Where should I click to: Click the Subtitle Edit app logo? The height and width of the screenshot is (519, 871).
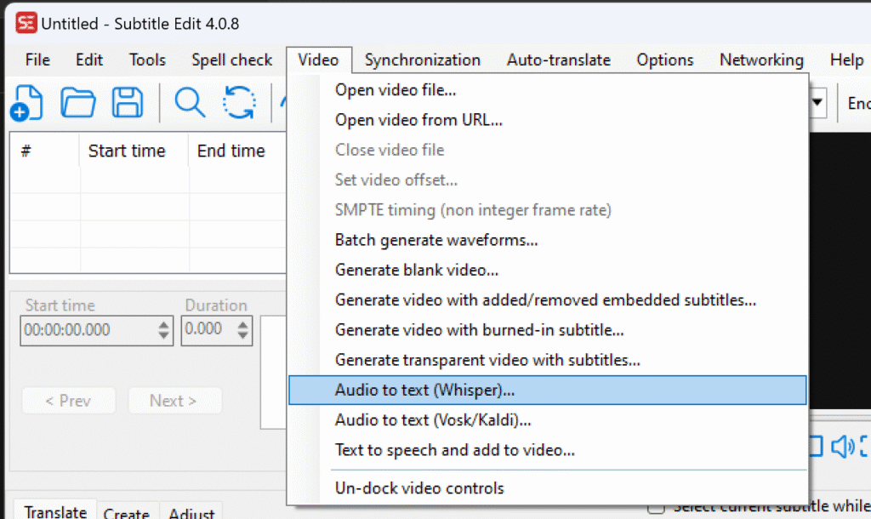point(27,23)
